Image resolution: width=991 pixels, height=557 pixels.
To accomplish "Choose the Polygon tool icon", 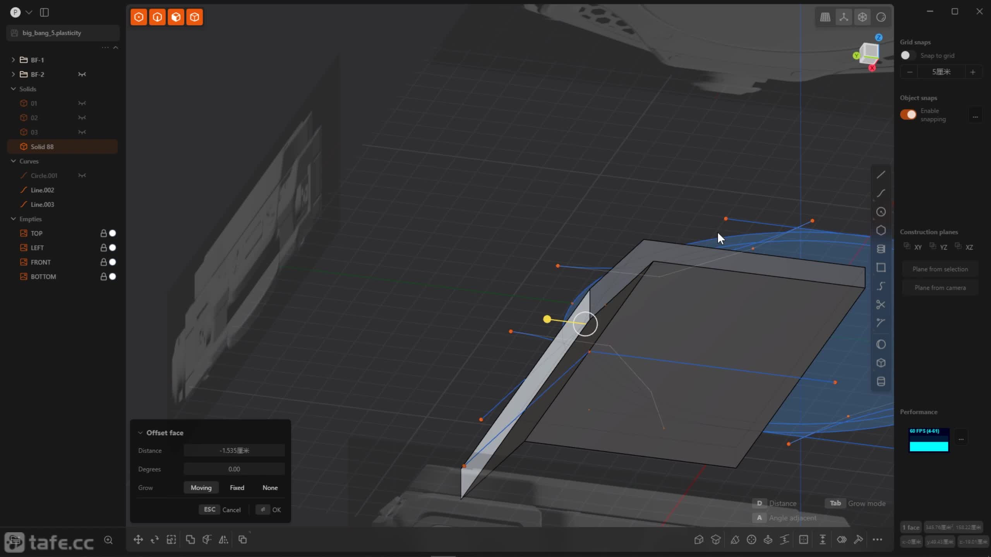I will pyautogui.click(x=881, y=231).
